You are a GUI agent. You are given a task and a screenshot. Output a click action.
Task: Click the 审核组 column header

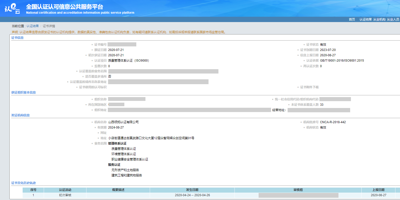point(298,190)
